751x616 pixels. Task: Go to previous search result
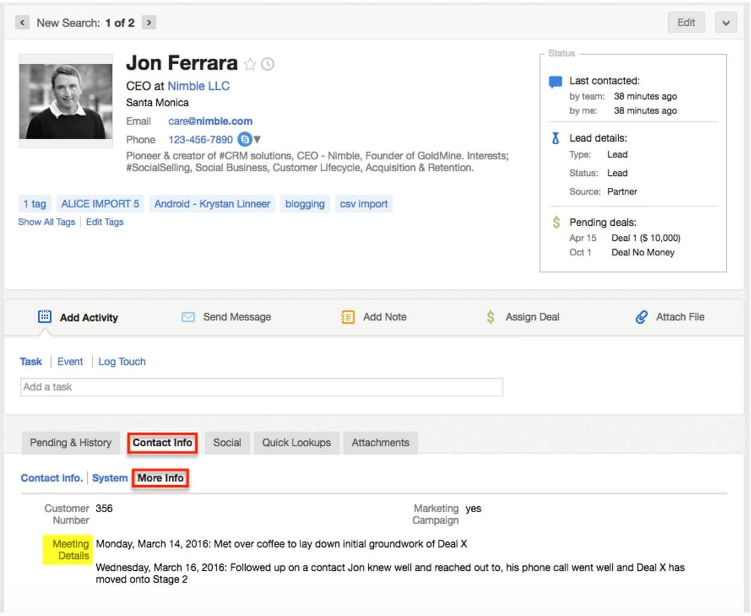click(x=22, y=23)
